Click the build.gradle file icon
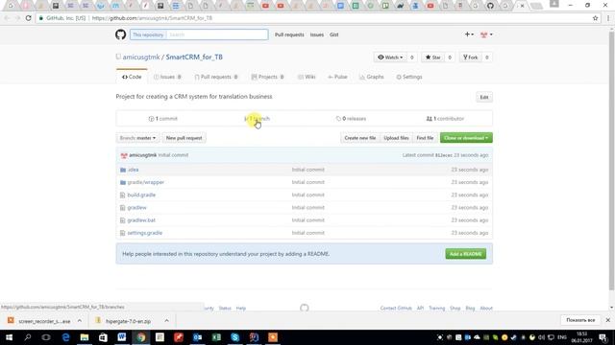 [122, 195]
